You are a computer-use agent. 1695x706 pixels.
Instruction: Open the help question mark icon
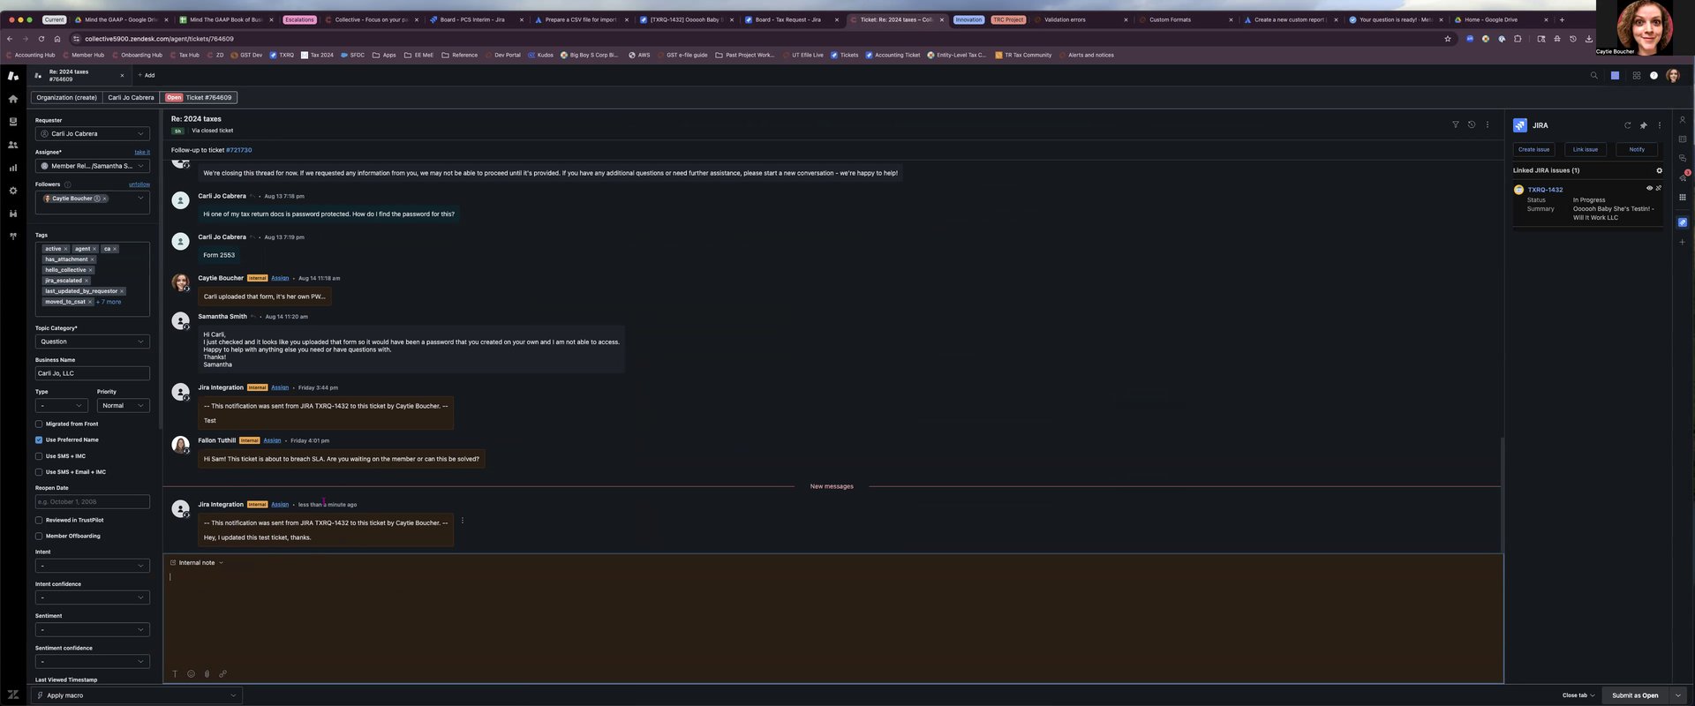pyautogui.click(x=1654, y=76)
